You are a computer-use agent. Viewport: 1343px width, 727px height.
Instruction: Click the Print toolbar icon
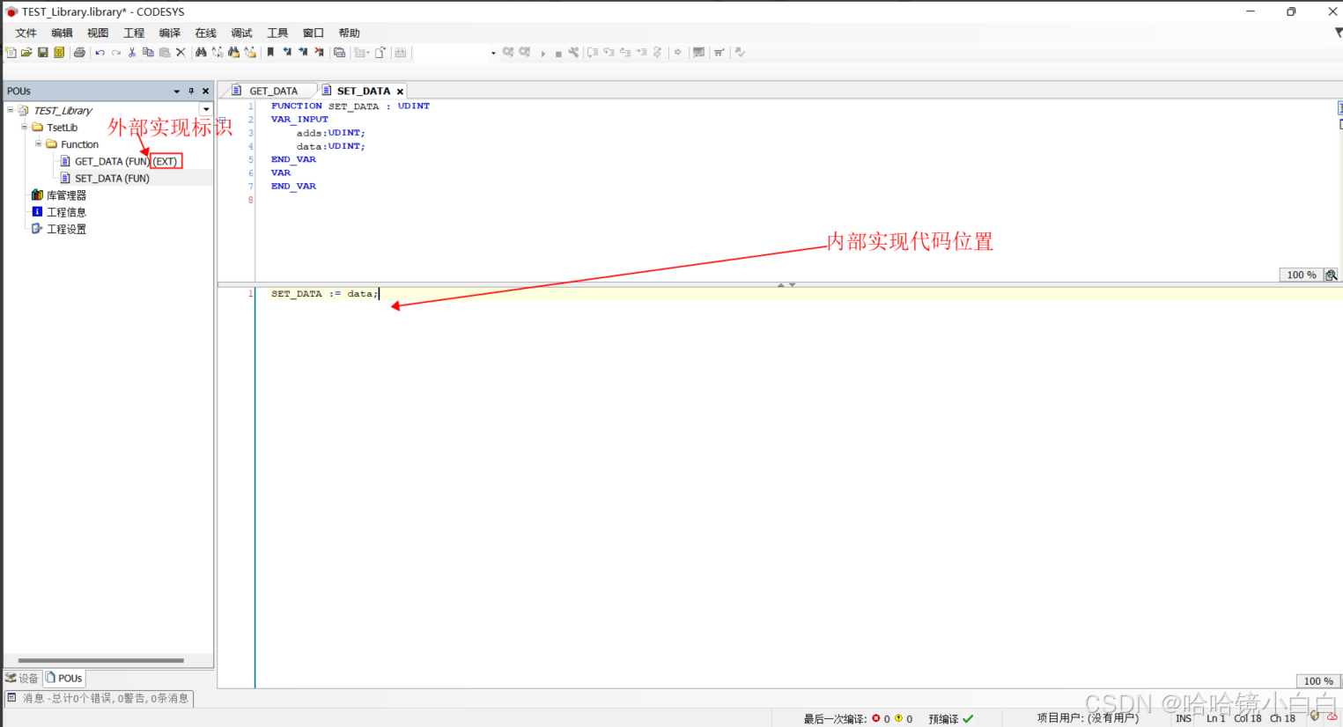tap(78, 53)
